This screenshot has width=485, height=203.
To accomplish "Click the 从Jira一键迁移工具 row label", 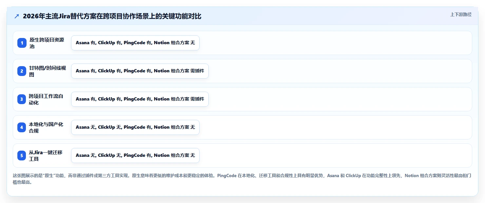I will click(x=46, y=156).
